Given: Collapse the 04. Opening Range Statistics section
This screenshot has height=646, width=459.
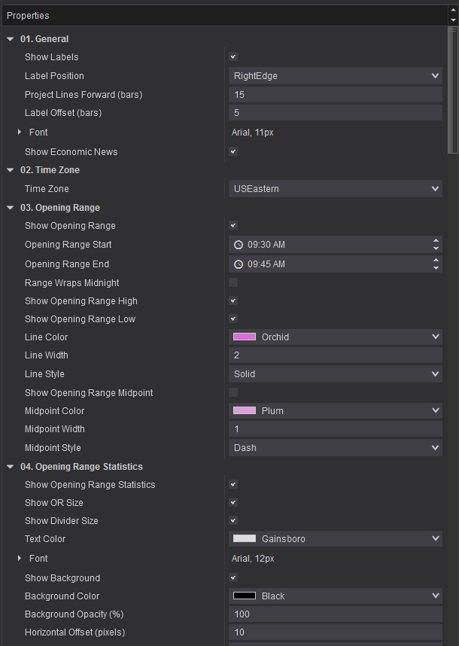Looking at the screenshot, I should [11, 467].
